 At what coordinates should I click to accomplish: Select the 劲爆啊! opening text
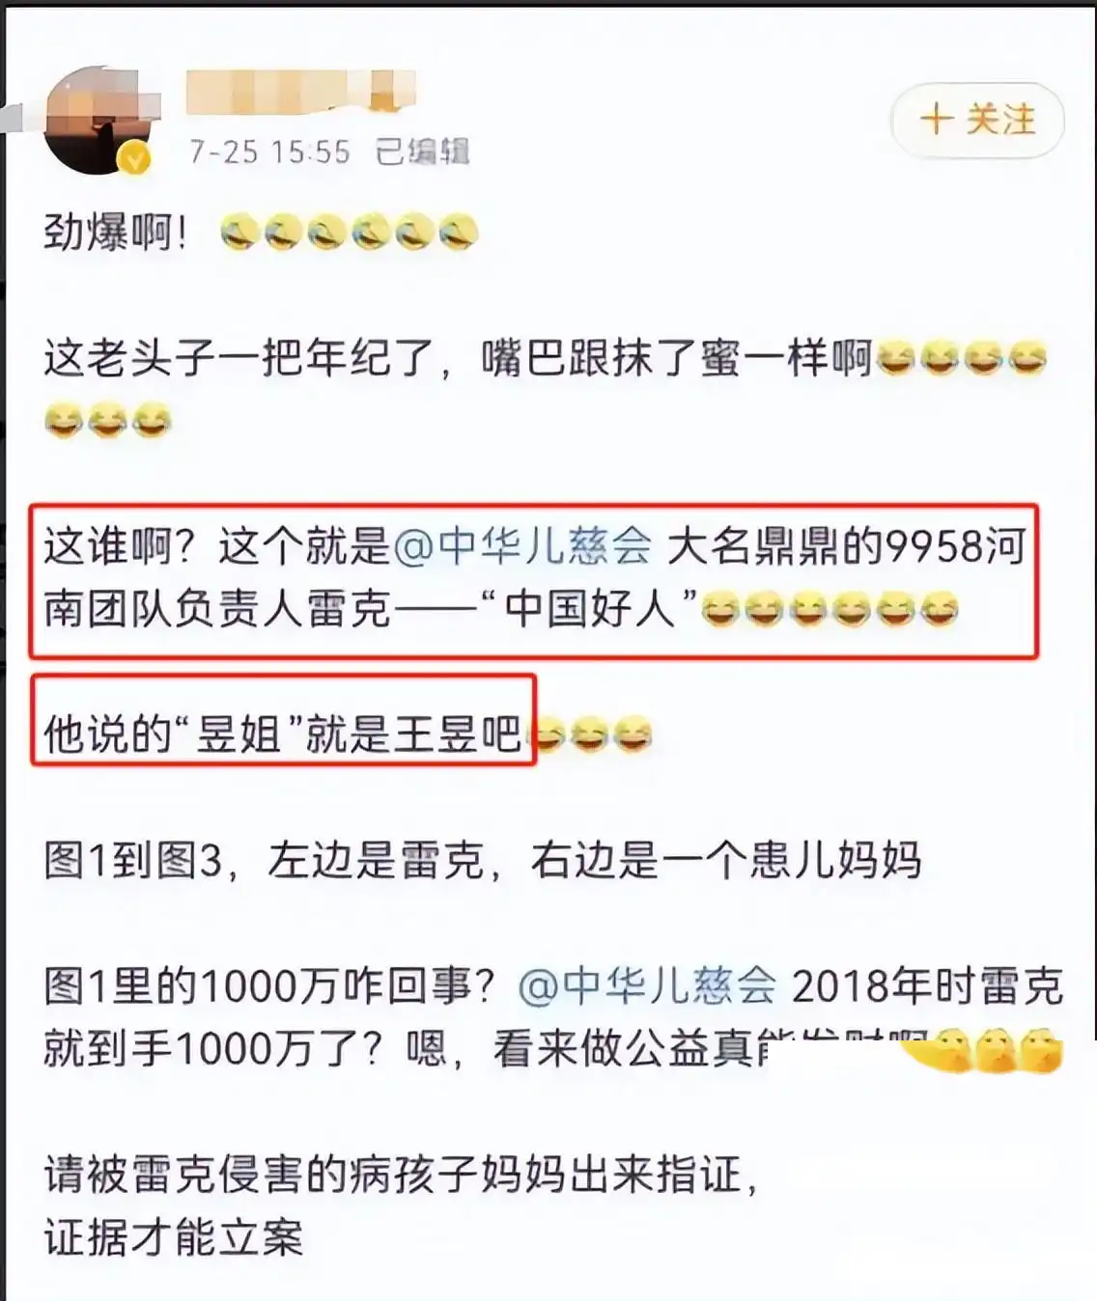click(x=115, y=234)
